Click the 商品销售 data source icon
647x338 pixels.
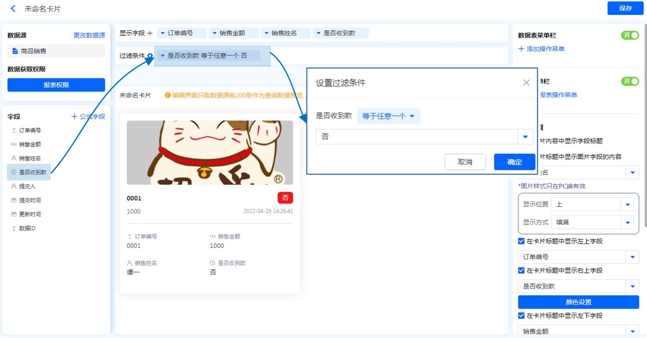point(15,51)
